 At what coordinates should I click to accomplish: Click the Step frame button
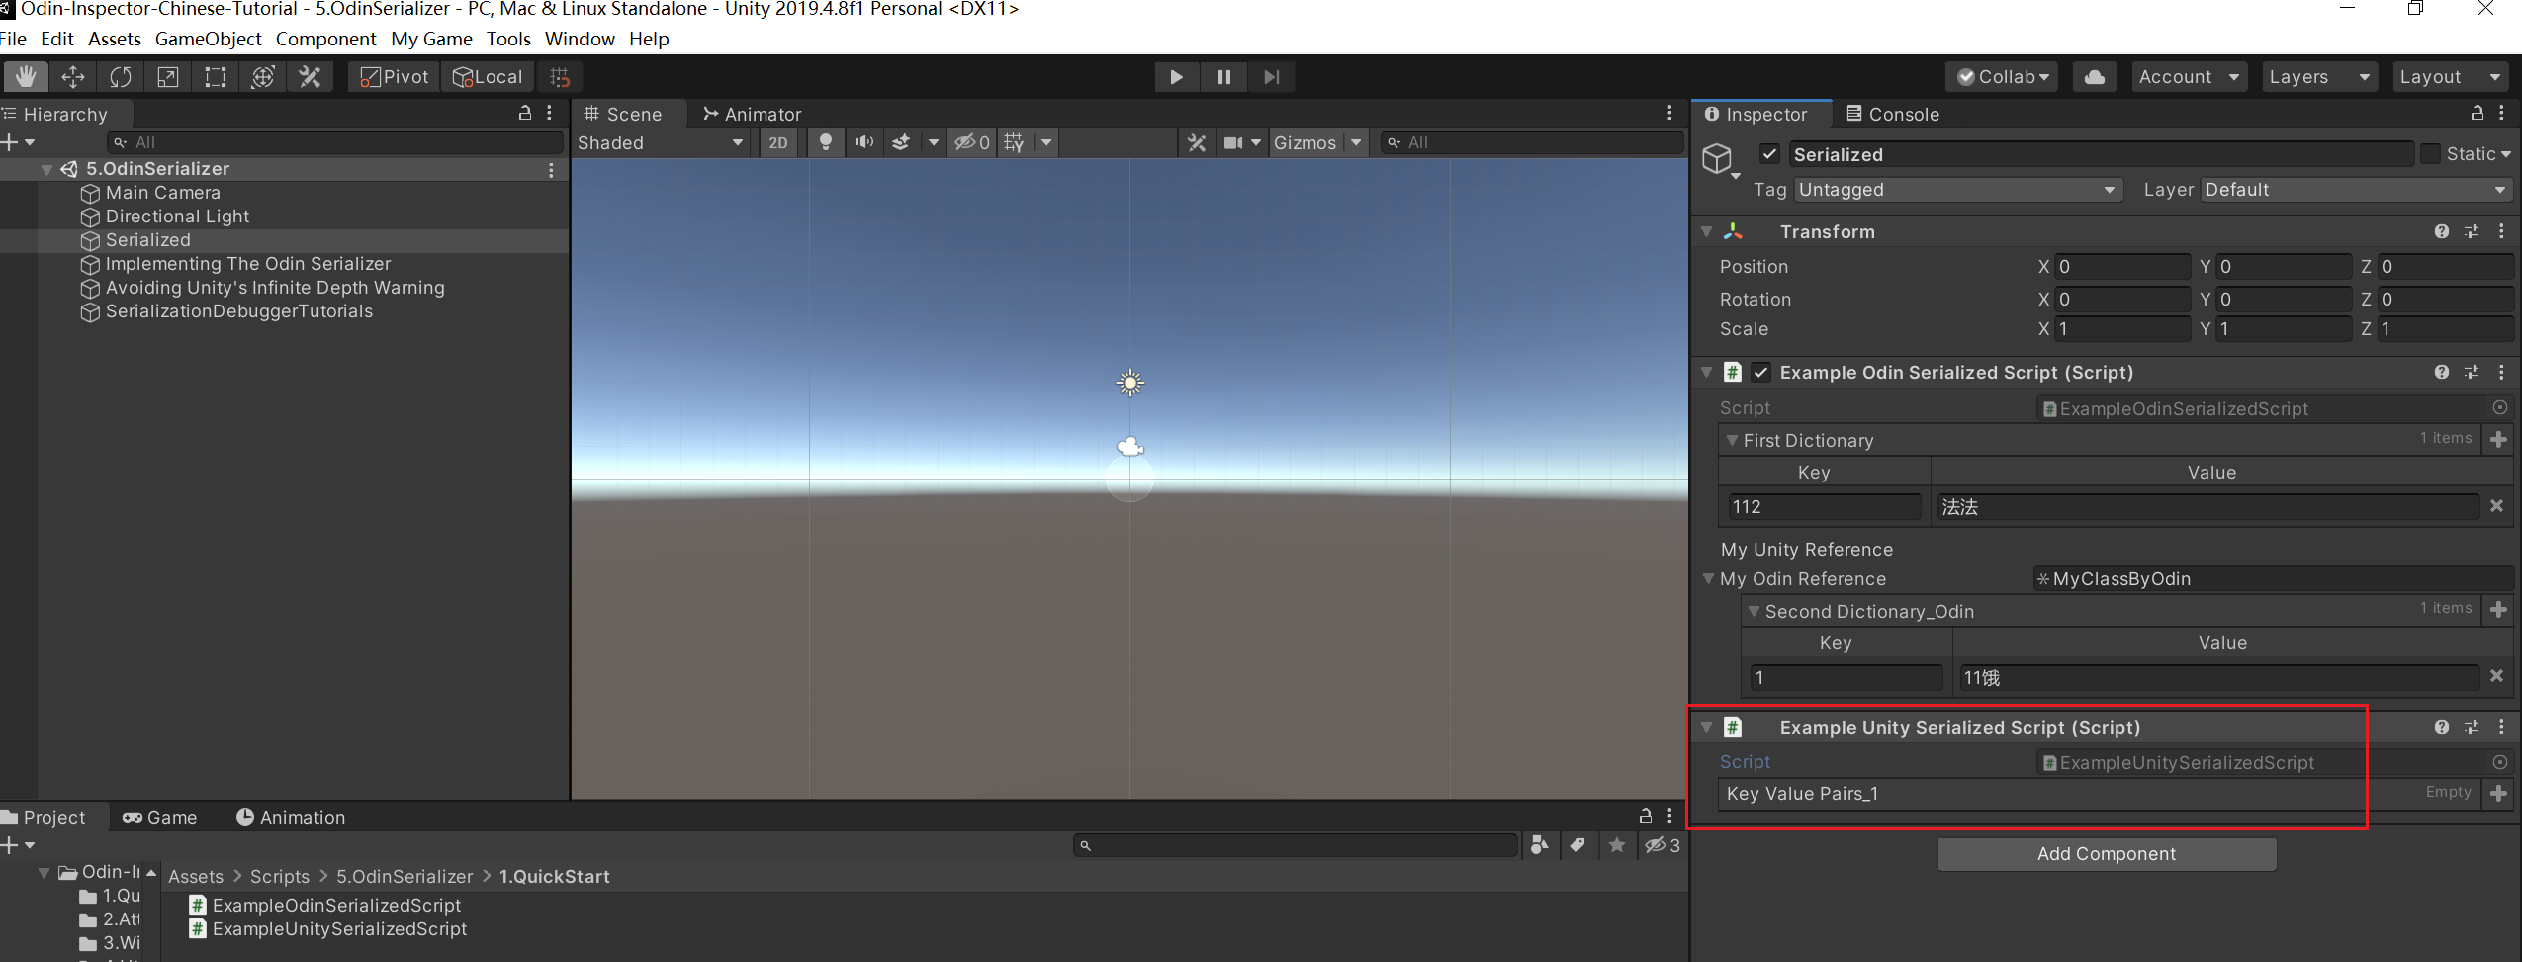point(1271,77)
